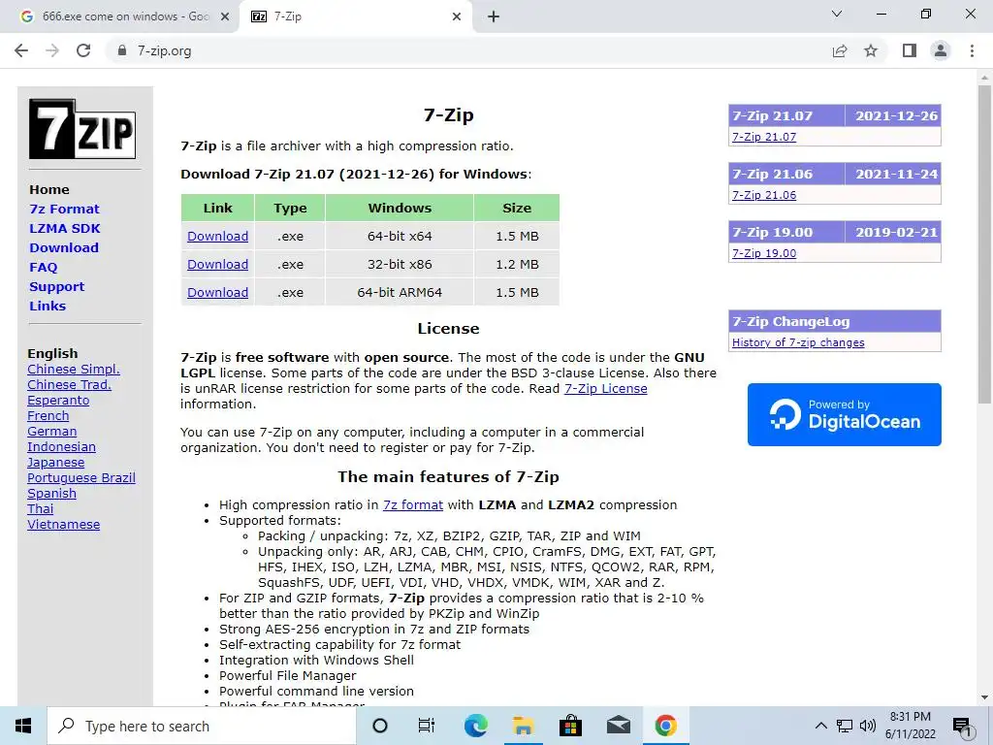Click the 7-Zip logo image
The height and width of the screenshot is (745, 993).
click(x=82, y=129)
